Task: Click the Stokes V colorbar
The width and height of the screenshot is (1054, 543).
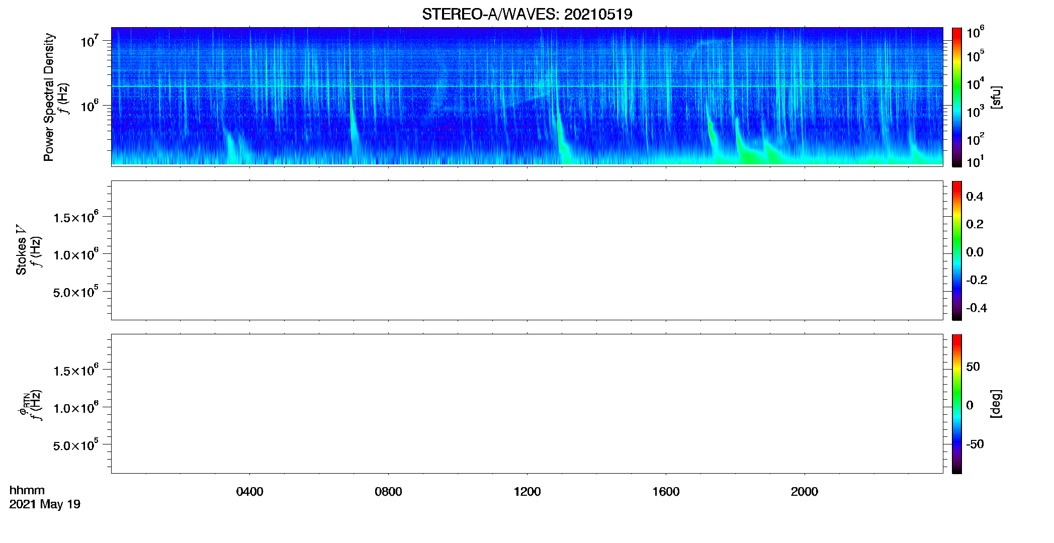Action: pos(956,250)
